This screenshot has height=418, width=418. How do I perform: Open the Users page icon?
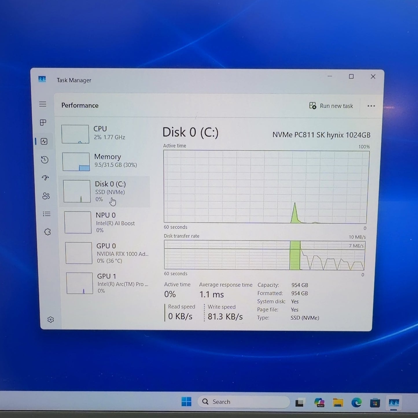point(46,196)
